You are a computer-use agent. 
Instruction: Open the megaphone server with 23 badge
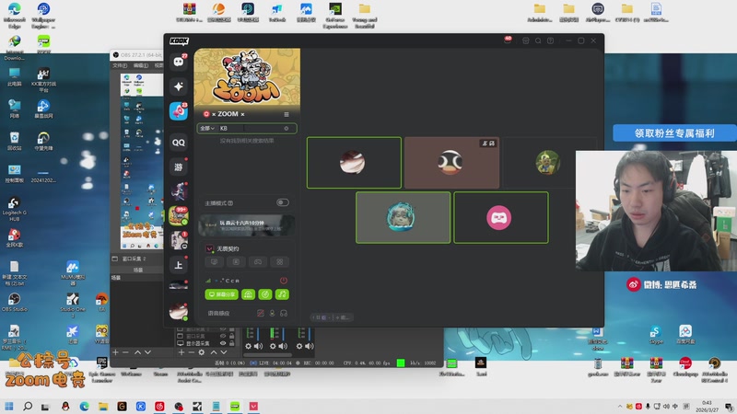[179, 111]
